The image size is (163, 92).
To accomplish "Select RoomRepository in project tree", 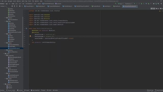I will 13,52.
